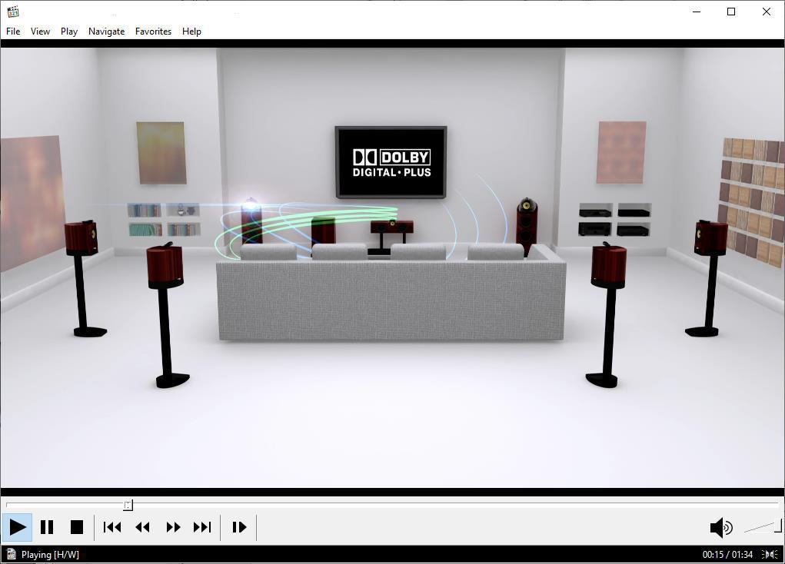
Task: Step forward one frame
Action: 239,527
